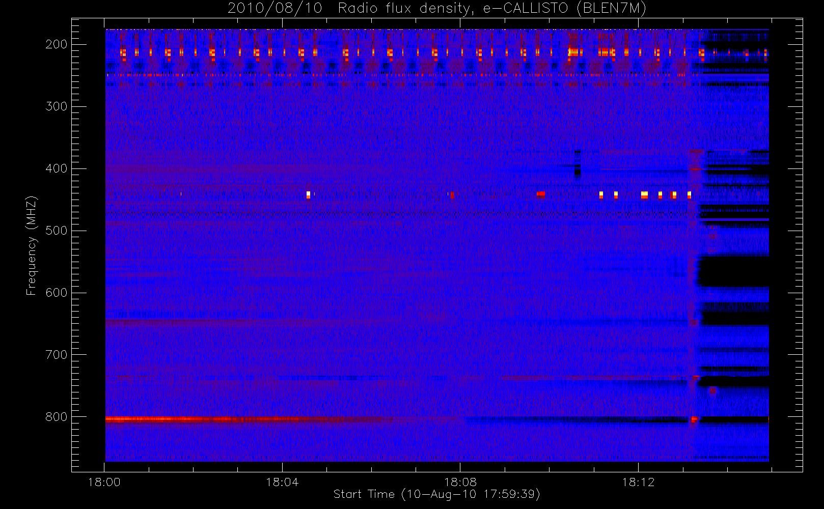Click the 18:12 time tick label
Screen dimensions: 824x509
638,482
